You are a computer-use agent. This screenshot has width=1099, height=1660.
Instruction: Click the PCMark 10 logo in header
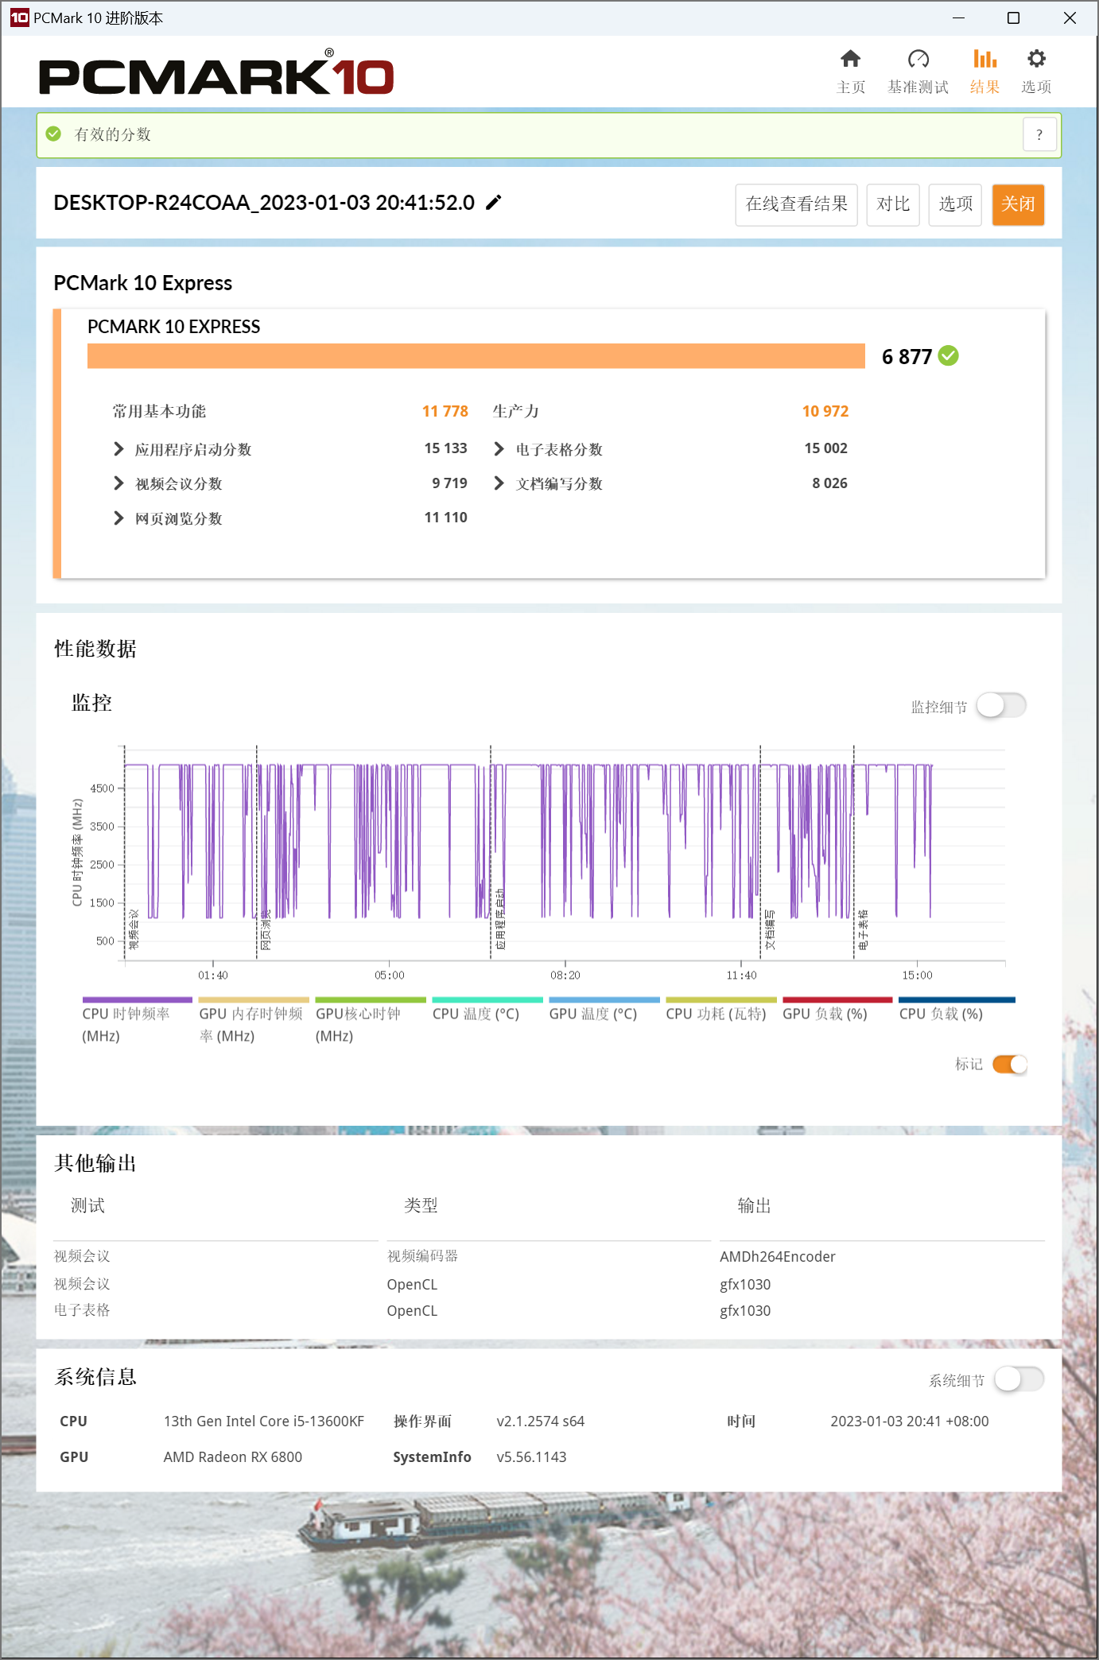(216, 73)
